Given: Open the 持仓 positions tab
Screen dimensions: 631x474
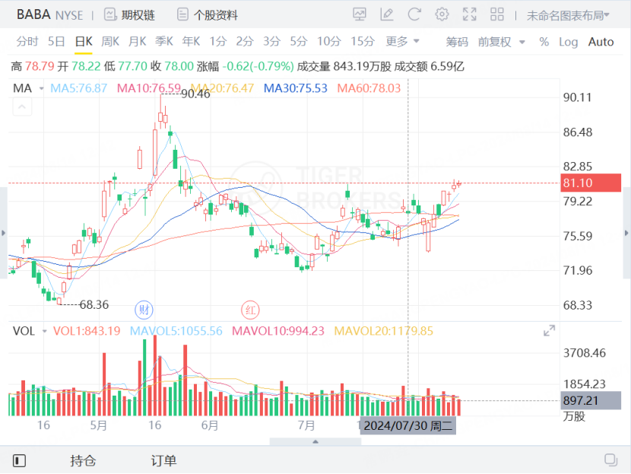Looking at the screenshot, I should click(83, 460).
